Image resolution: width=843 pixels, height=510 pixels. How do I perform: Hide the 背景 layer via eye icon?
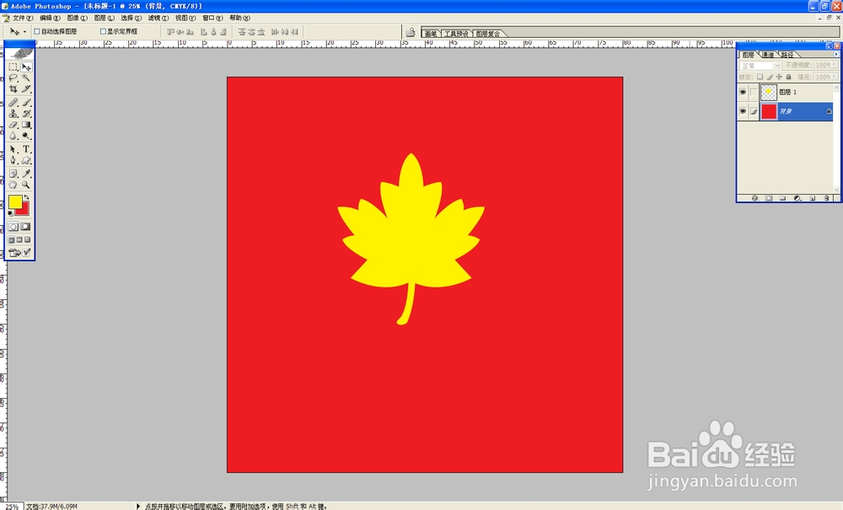pos(743,112)
